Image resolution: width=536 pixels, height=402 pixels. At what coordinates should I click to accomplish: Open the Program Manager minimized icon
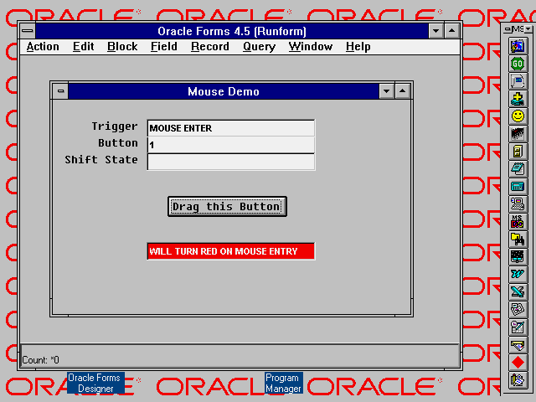(283, 383)
